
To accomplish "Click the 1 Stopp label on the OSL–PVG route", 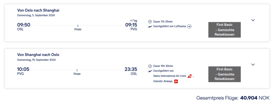I will pyautogui.click(x=78, y=28).
